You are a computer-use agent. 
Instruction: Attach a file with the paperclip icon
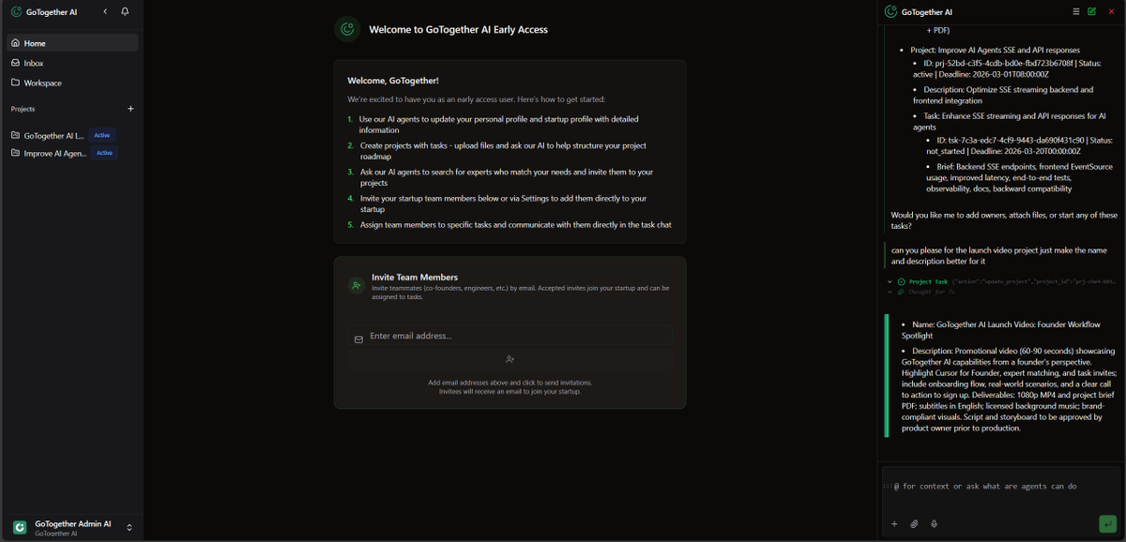pos(914,524)
